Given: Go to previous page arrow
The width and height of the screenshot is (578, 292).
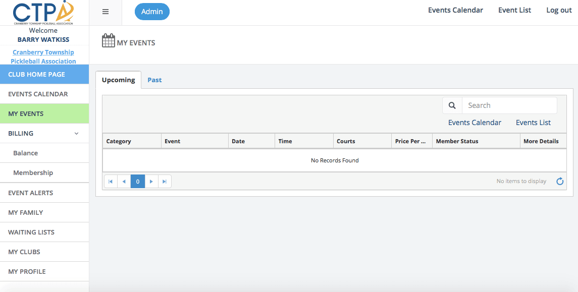Looking at the screenshot, I should coord(124,182).
